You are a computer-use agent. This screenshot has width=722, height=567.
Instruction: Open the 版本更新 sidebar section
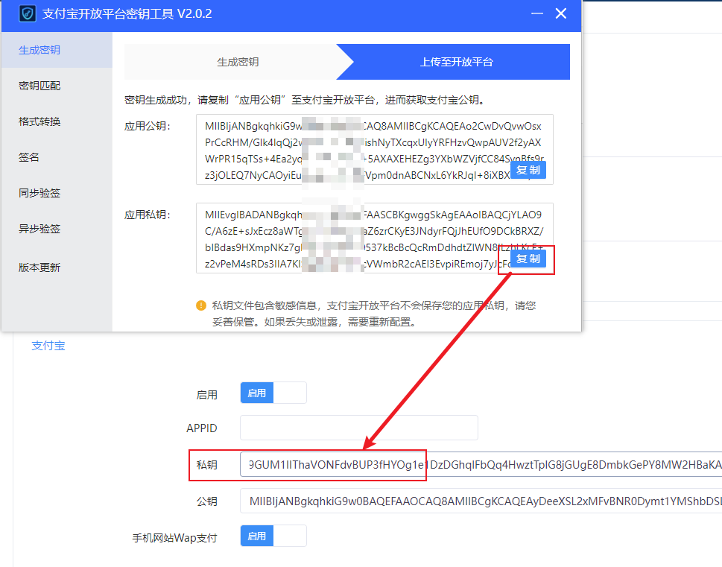tap(57, 267)
